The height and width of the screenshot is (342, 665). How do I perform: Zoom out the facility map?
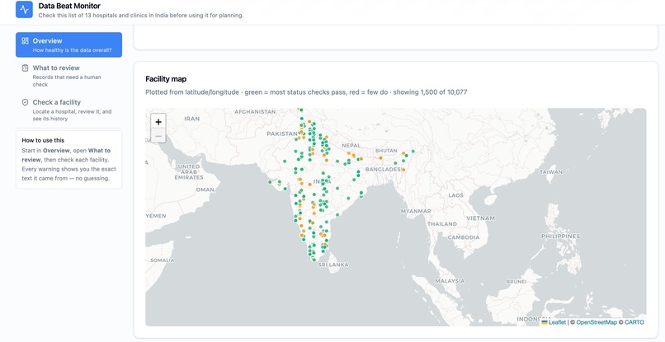tap(158, 136)
